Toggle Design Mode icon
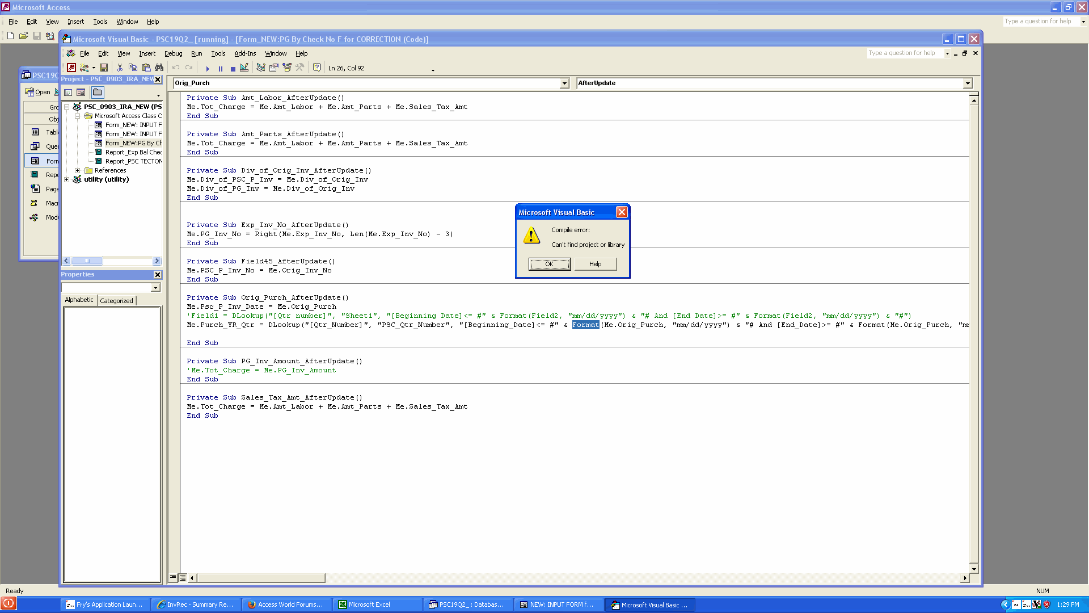This screenshot has height=613, width=1089. point(244,68)
